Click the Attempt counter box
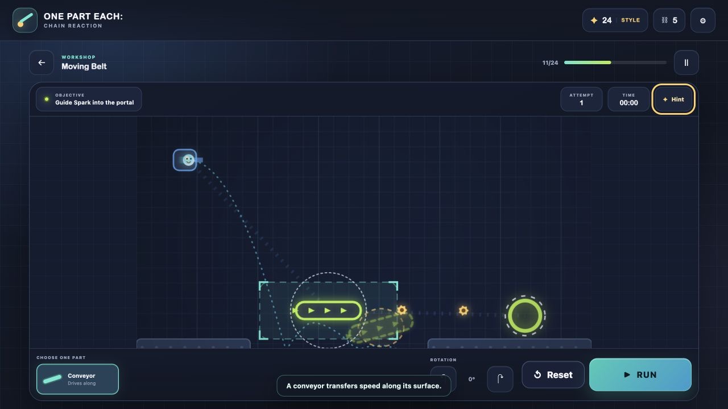728x409 pixels. (581, 99)
